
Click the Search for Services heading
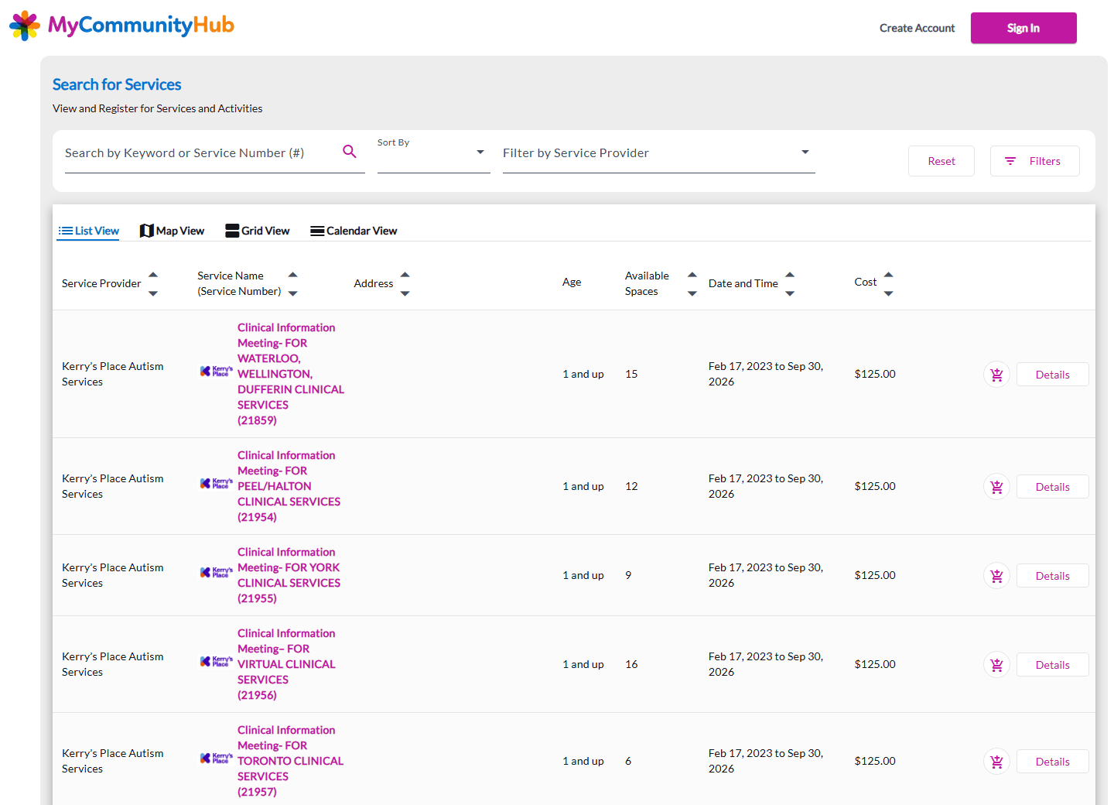pyautogui.click(x=117, y=84)
